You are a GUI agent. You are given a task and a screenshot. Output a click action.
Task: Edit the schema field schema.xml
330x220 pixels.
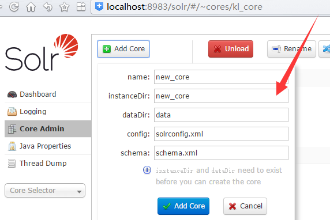point(221,153)
